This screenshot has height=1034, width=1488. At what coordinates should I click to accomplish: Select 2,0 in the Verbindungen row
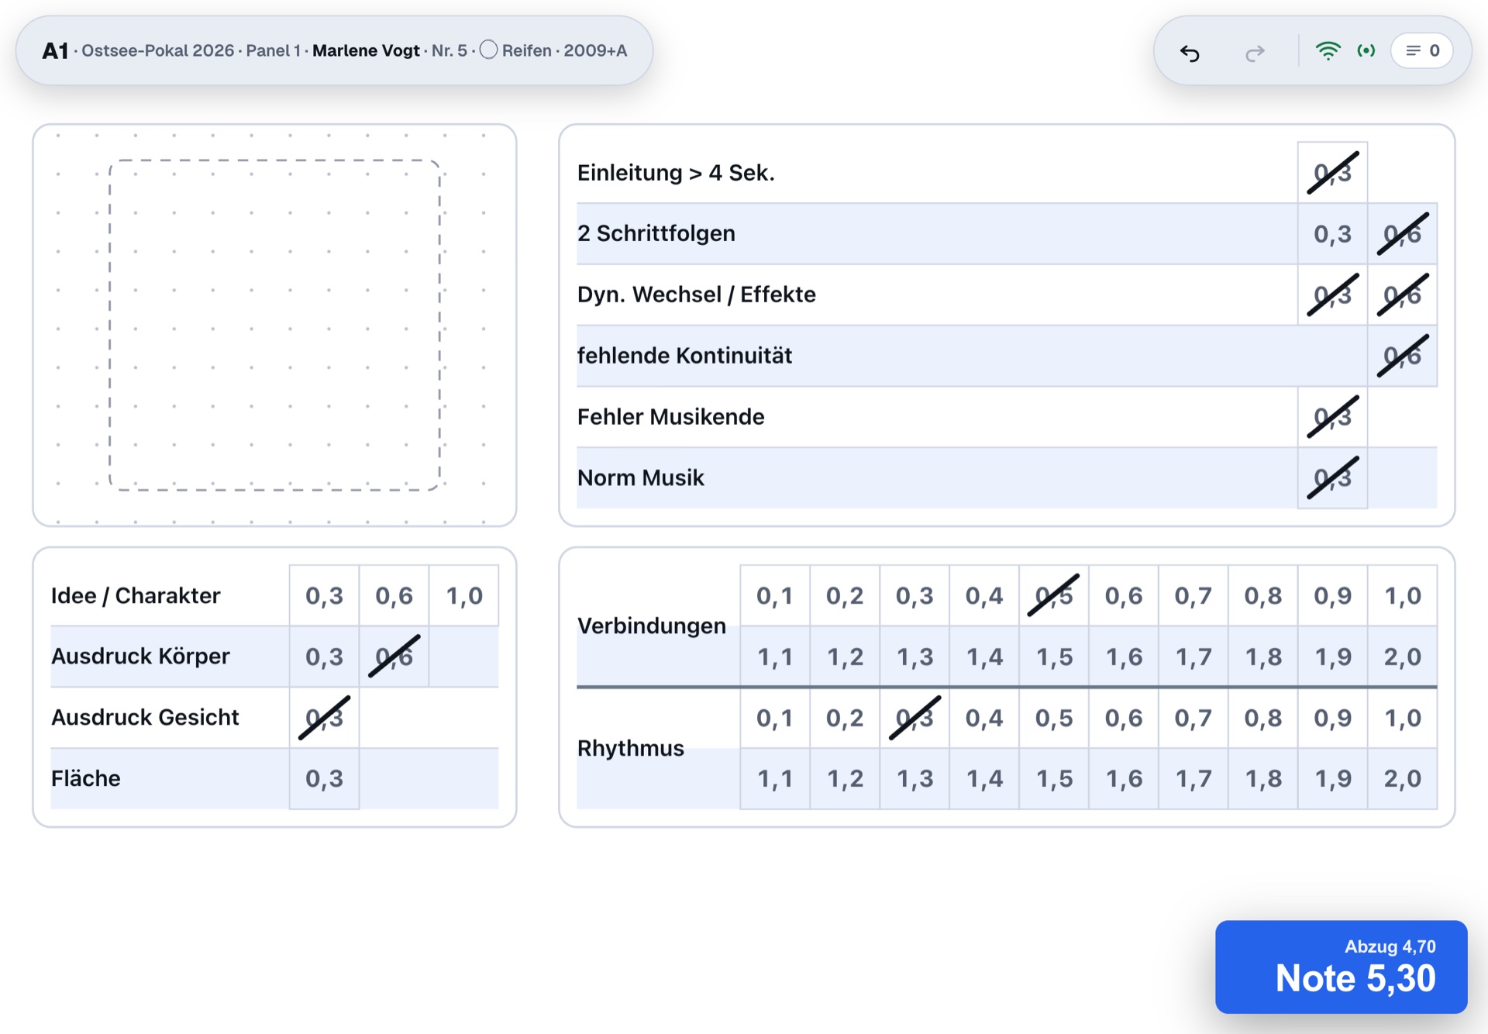pyautogui.click(x=1403, y=657)
